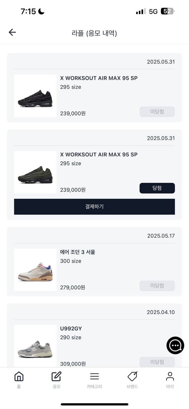
Task: View the gray U992GY sneaker image
Action: pos(35,346)
